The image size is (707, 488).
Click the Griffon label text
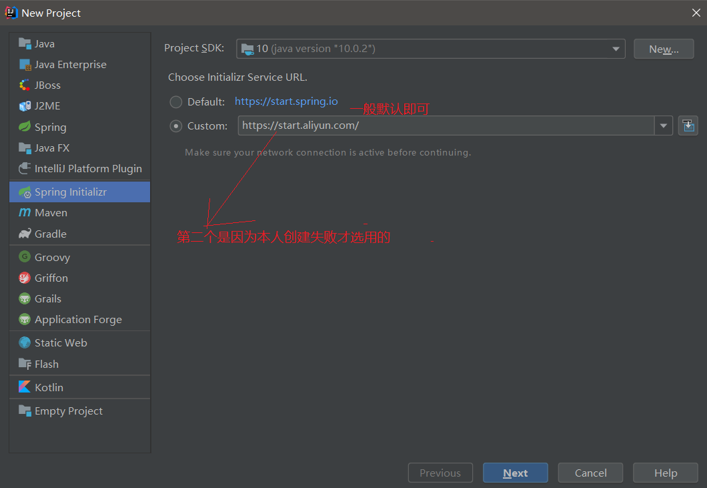pos(51,278)
